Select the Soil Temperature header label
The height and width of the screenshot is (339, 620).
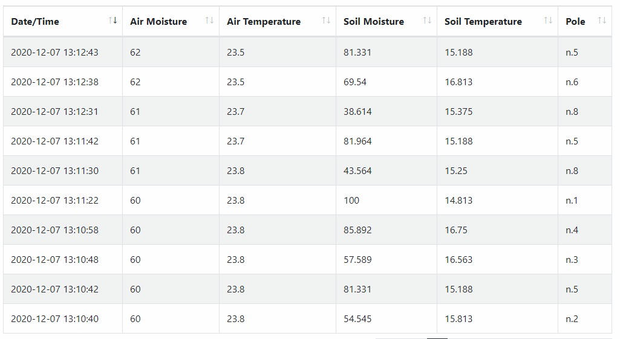pyautogui.click(x=483, y=22)
